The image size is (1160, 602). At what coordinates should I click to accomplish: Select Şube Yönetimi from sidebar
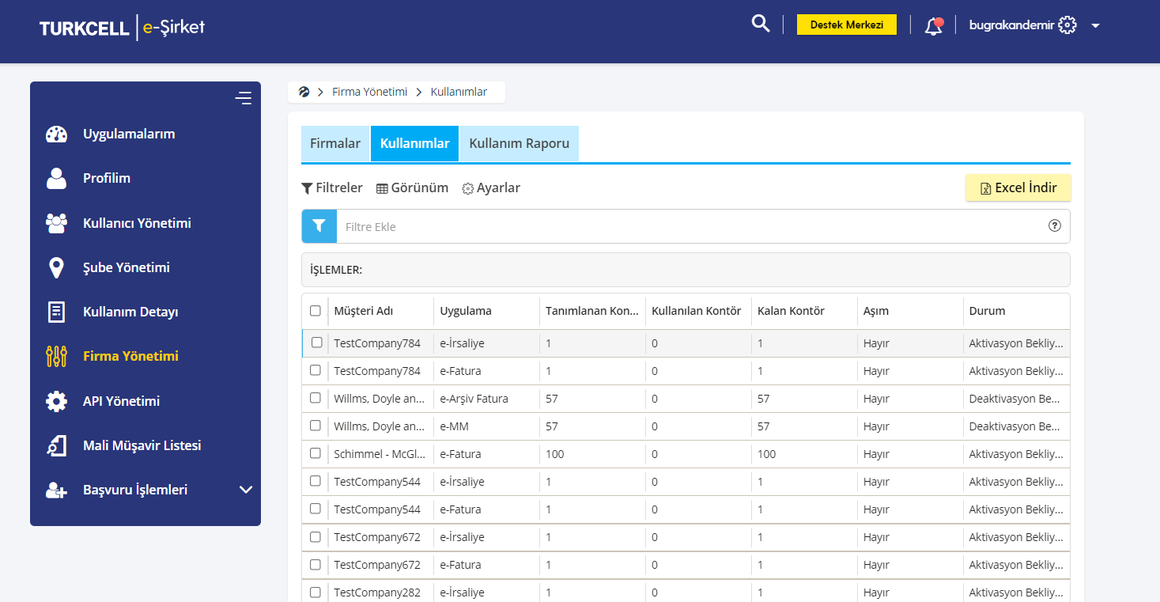point(127,267)
